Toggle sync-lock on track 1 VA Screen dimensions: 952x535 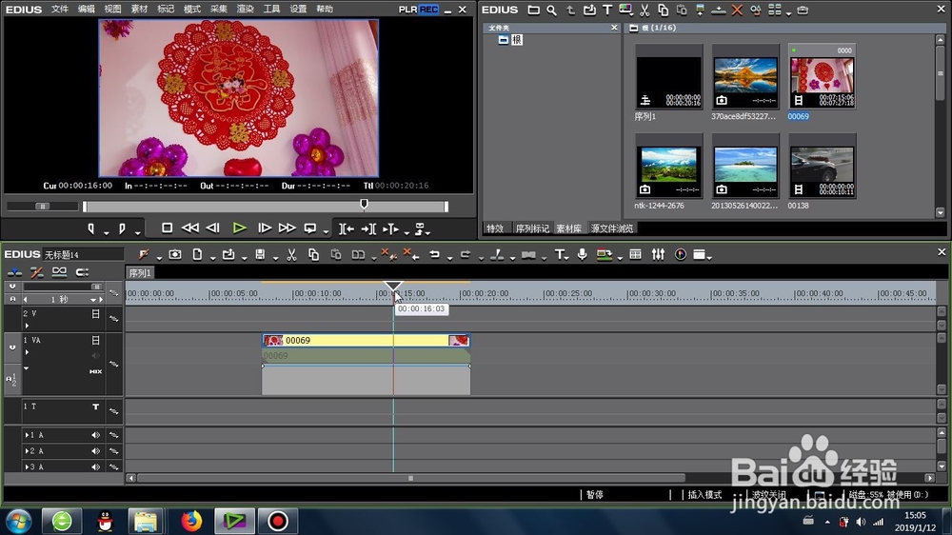click(x=114, y=364)
